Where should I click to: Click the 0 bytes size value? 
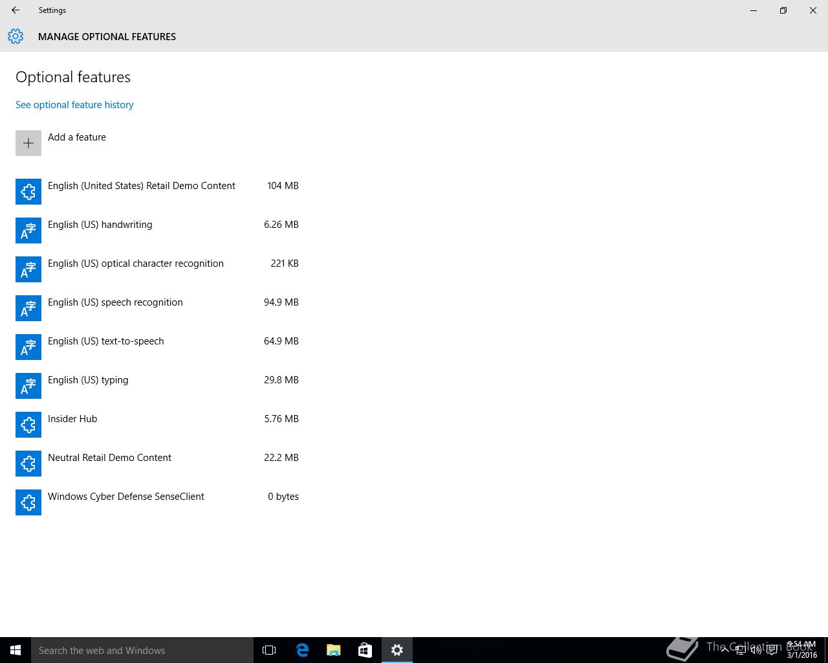click(283, 497)
